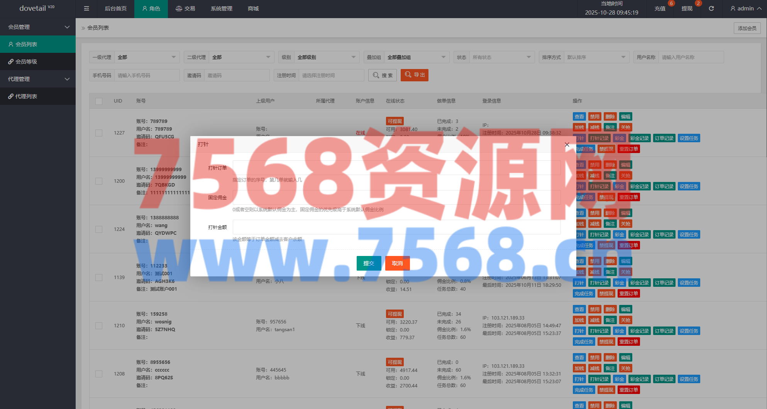Click the 打针金额 input field
Image resolution: width=767 pixels, height=409 pixels.
(x=396, y=227)
